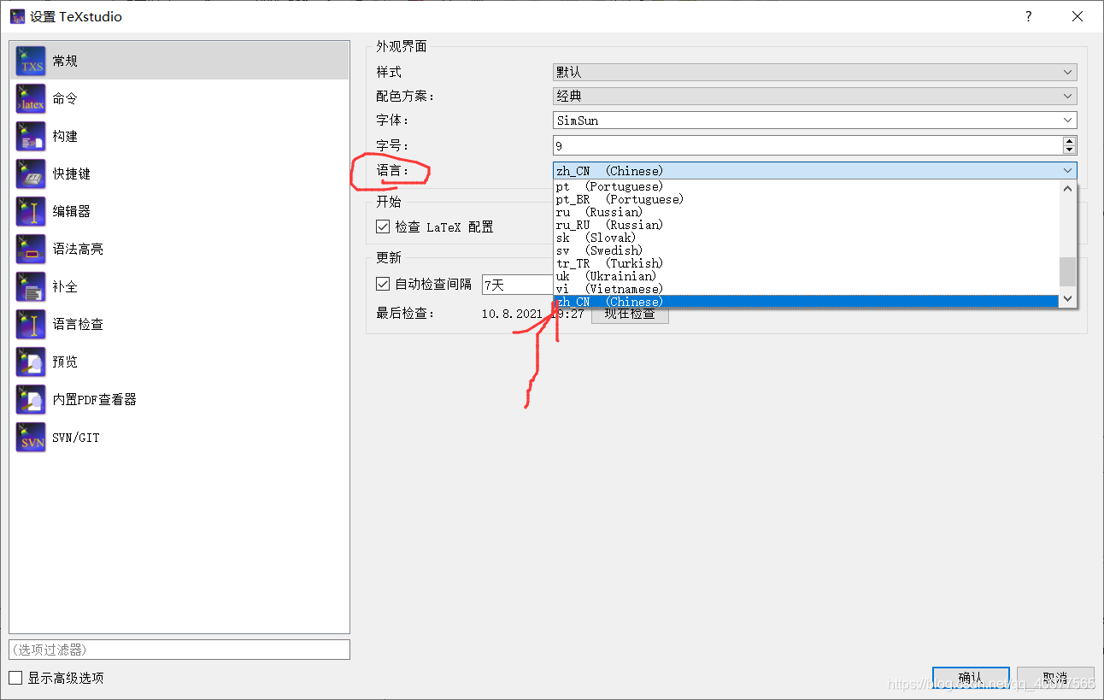Select the 快捷键 keyboard shortcuts icon
Screen dimensions: 1104x700
click(x=31, y=174)
